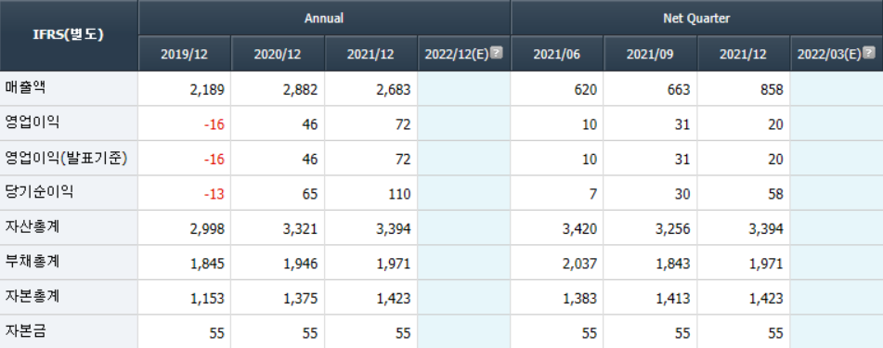The height and width of the screenshot is (348, 883).
Task: Click the 2021/09 column header
Action: click(x=651, y=54)
